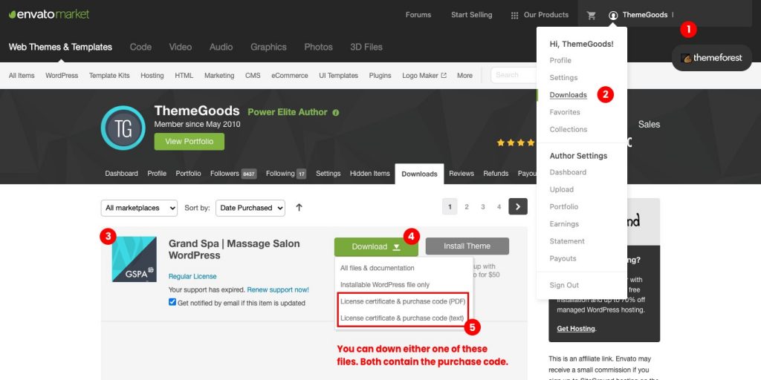Image resolution: width=761 pixels, height=380 pixels.
Task: Open the Logo Maker external link
Action: coord(424,76)
